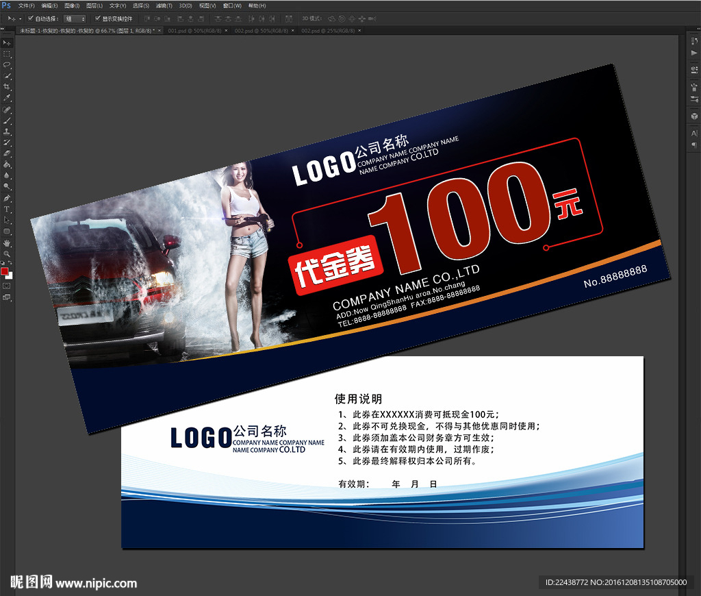Viewport: 701px width, 596px height.
Task: Open the 帮助(H) menu
Action: 257,5
